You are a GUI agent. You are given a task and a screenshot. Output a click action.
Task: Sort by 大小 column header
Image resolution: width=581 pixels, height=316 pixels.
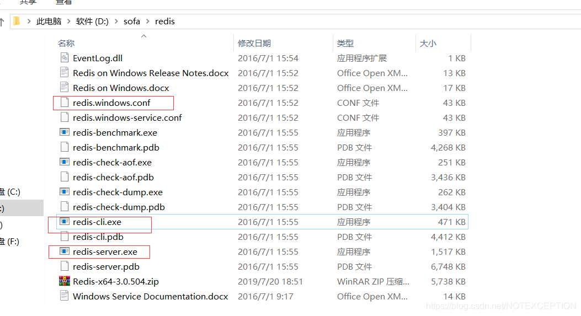428,44
